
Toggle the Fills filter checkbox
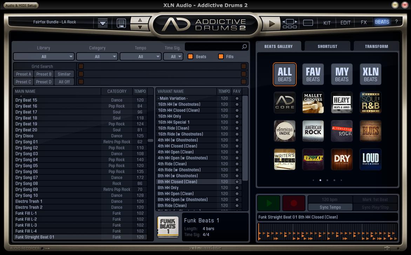(221, 56)
